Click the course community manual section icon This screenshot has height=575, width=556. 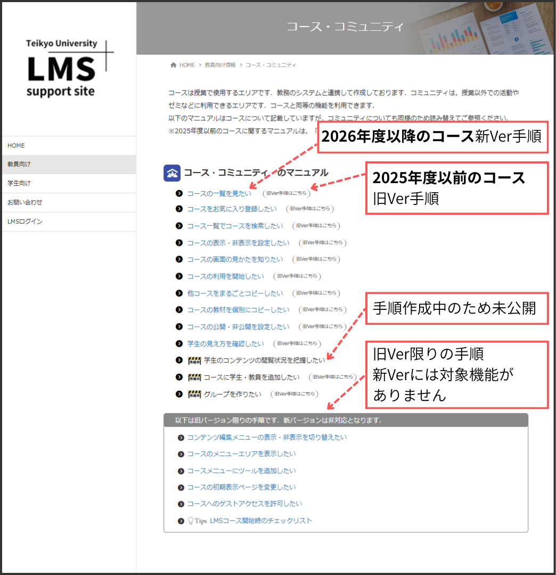click(171, 173)
